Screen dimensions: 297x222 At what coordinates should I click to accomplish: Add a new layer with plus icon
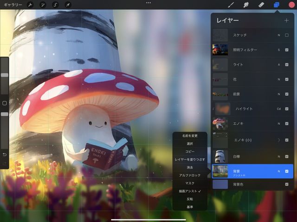pyautogui.click(x=286, y=20)
